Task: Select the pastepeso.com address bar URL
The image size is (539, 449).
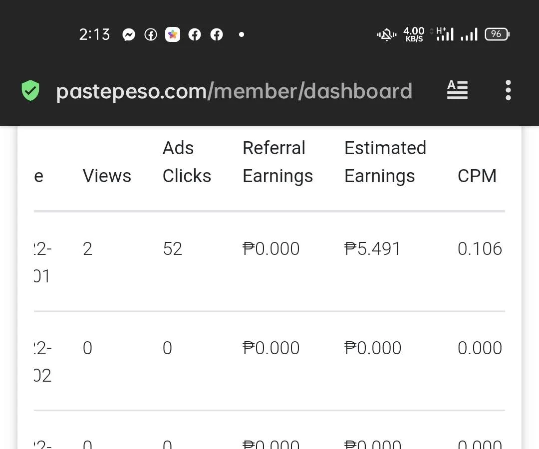Action: pyautogui.click(x=234, y=91)
